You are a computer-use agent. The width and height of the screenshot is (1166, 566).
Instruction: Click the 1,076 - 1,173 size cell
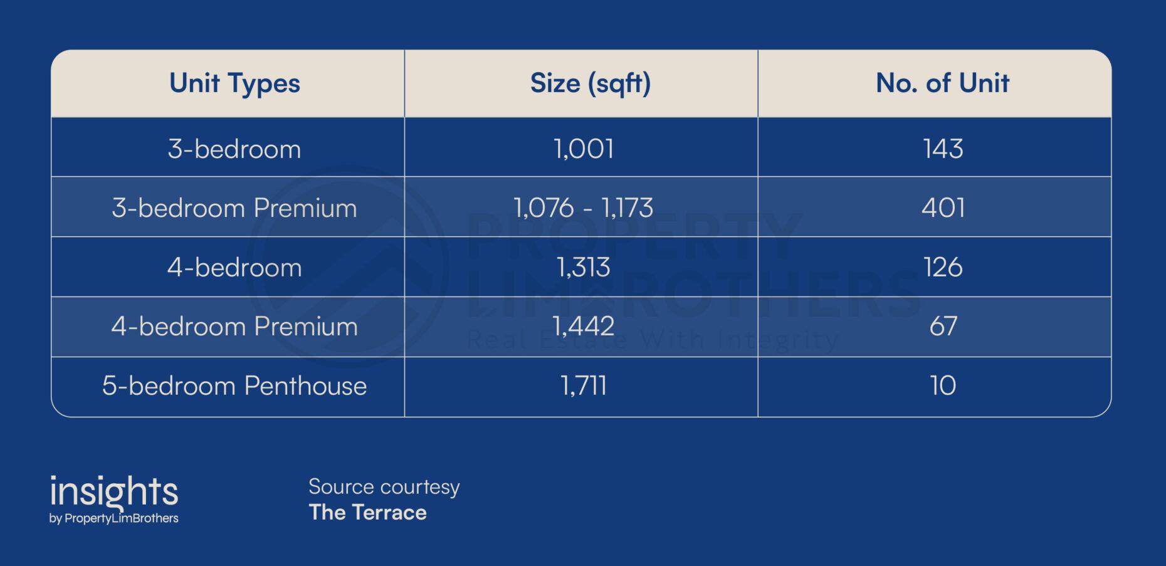click(584, 208)
